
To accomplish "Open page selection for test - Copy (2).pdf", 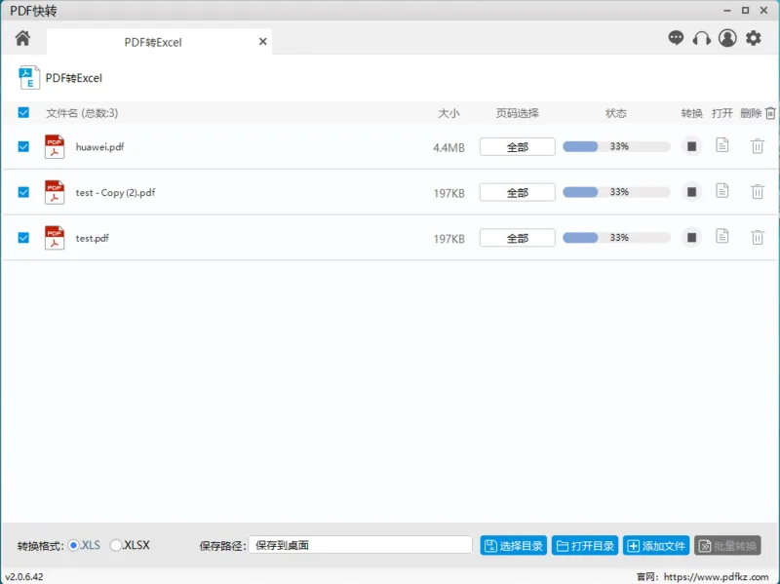I will tap(518, 192).
